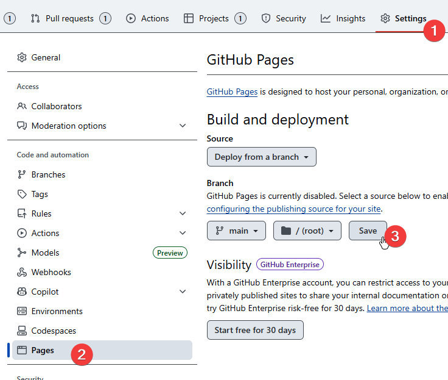Expand the Rules sidebar section
Screen dimensions: 448x380
pyautogui.click(x=183, y=213)
